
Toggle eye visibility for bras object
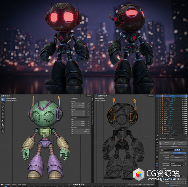(x=184, y=106)
